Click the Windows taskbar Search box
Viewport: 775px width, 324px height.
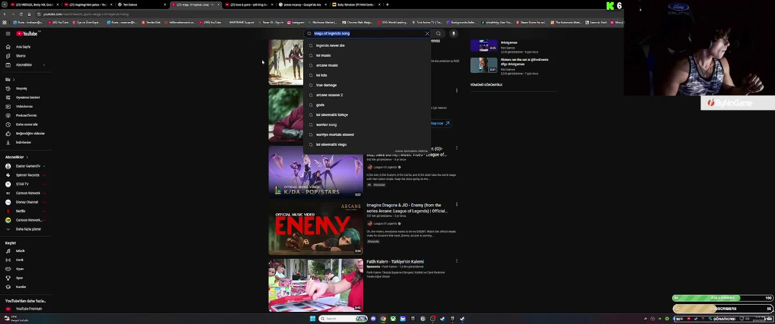[x=343, y=319]
